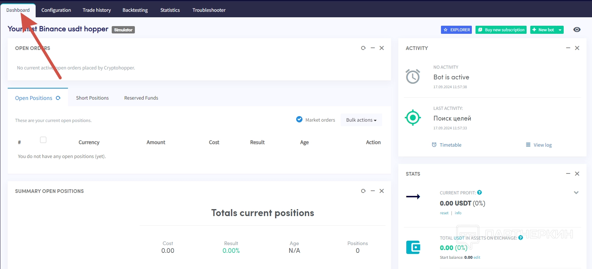
Task: Click the help icon next to Total USDT in assets
Action: 521,238
